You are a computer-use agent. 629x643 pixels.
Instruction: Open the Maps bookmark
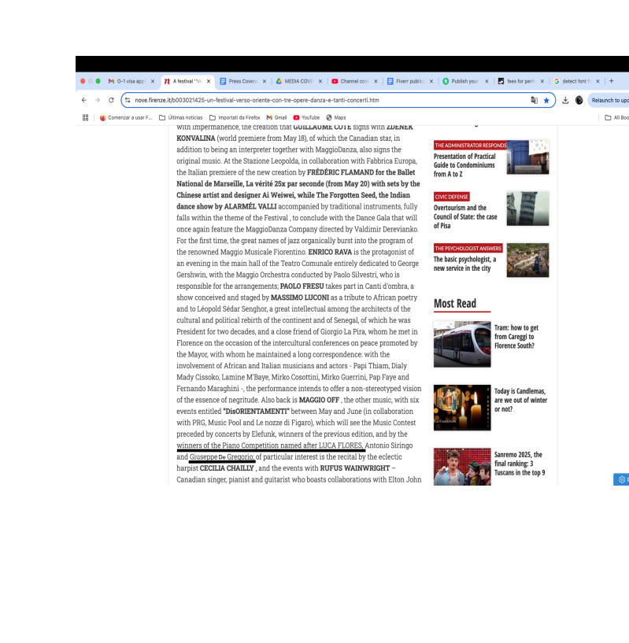[x=336, y=118]
